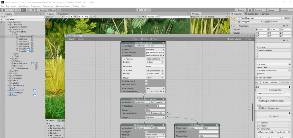Toggle 'Wait until finish?' checkbox

tap(146, 84)
